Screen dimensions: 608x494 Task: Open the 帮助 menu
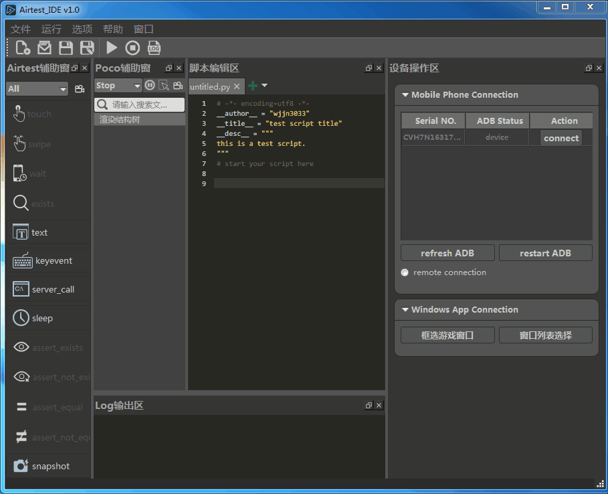pos(113,29)
